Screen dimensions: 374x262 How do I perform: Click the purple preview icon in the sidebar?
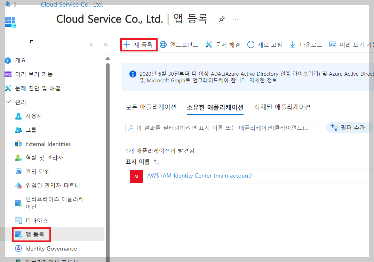tap(8, 75)
